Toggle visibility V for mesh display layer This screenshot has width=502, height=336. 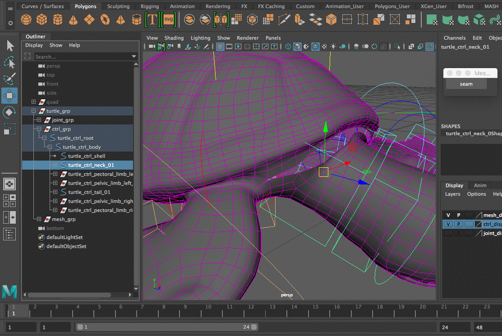[448, 215]
